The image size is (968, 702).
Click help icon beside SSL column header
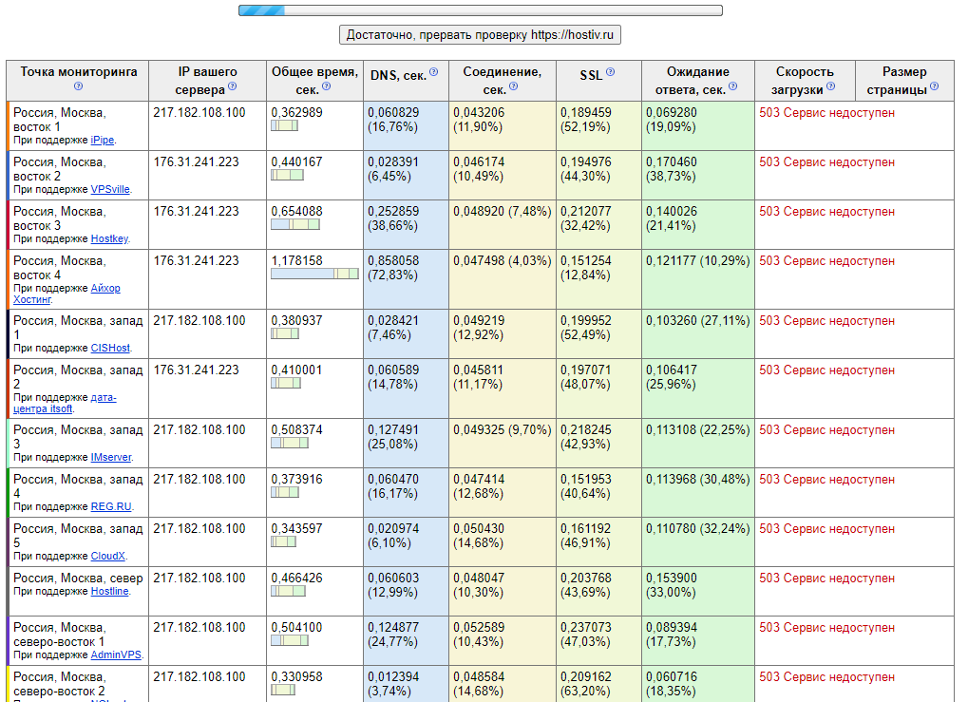(610, 72)
